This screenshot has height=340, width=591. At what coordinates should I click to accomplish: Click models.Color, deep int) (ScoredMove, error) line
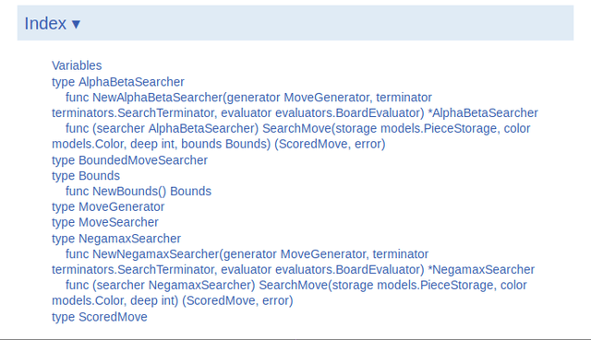(173, 300)
